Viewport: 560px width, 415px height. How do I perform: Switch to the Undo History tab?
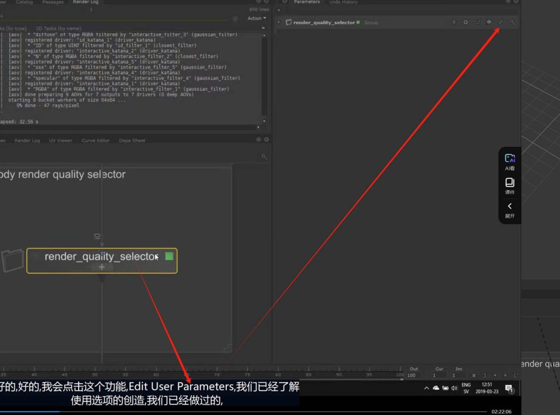tap(343, 3)
